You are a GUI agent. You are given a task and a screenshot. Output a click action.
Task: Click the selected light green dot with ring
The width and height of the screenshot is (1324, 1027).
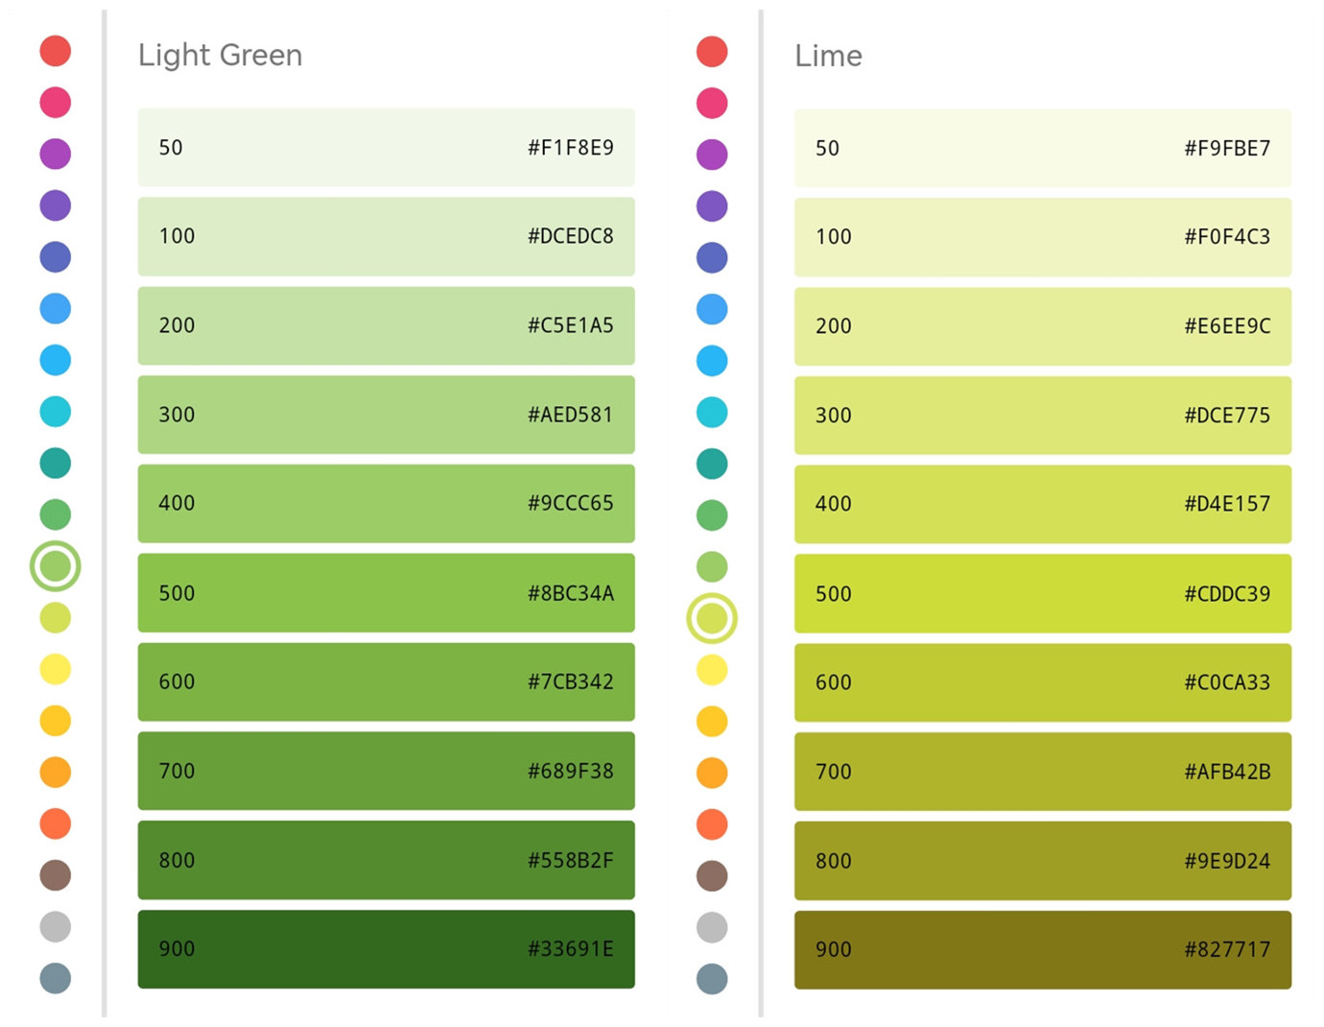[x=56, y=566]
